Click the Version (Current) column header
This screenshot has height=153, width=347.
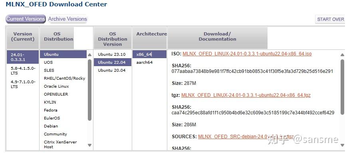(23, 38)
